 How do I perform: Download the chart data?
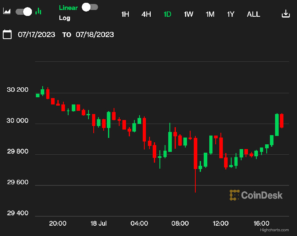pos(285,14)
